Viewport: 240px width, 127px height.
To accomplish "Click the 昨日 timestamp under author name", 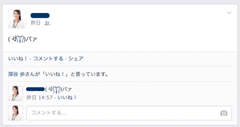I will 35,23.
